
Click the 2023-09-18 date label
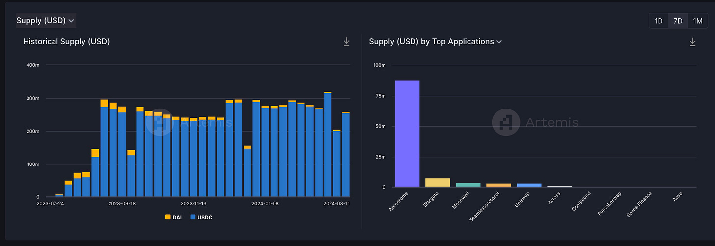[x=121, y=203]
